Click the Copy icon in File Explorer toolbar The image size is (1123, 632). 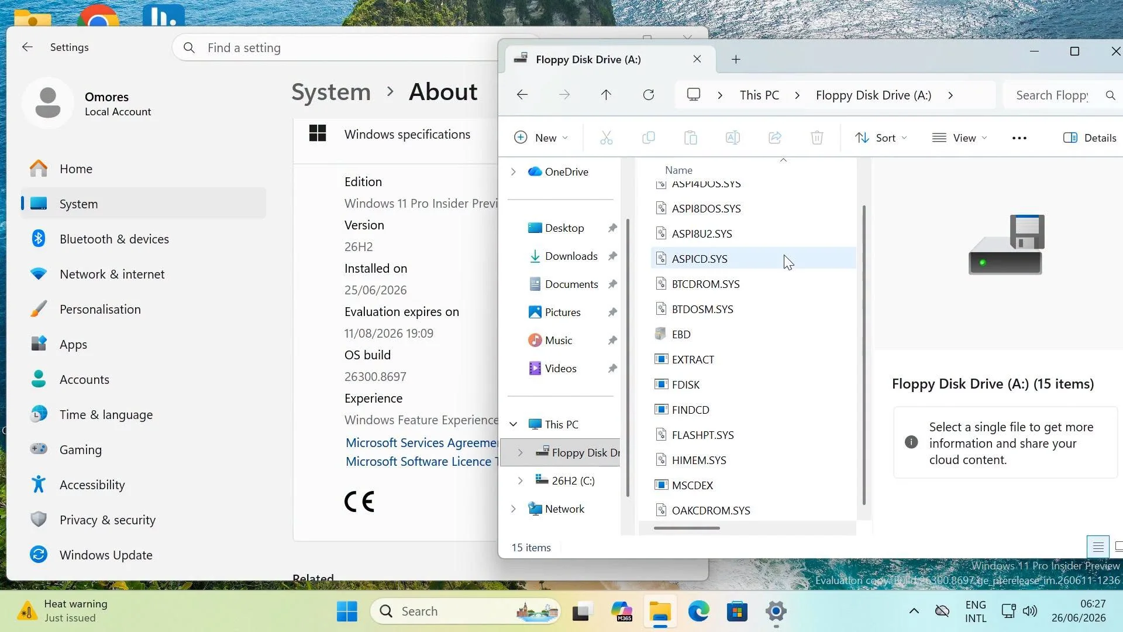pyautogui.click(x=648, y=138)
